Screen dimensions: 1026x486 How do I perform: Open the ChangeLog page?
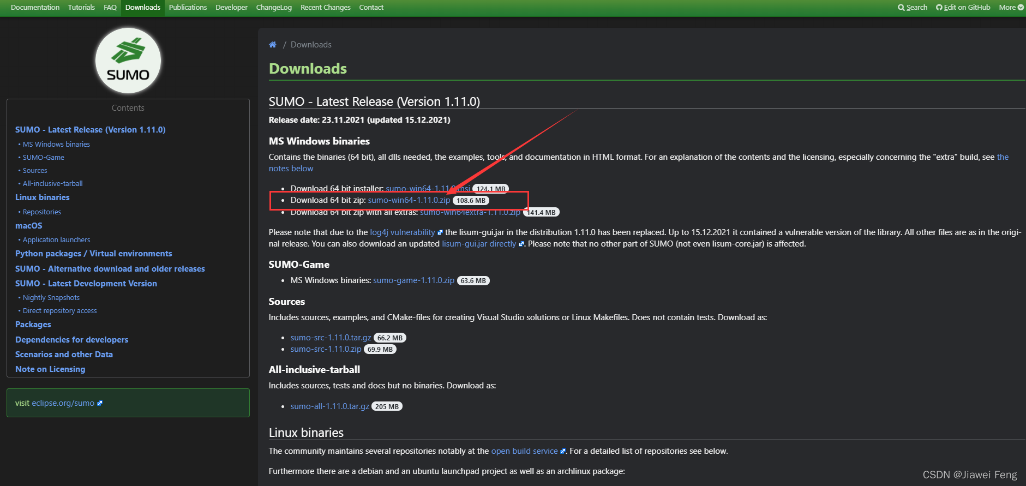274,8
